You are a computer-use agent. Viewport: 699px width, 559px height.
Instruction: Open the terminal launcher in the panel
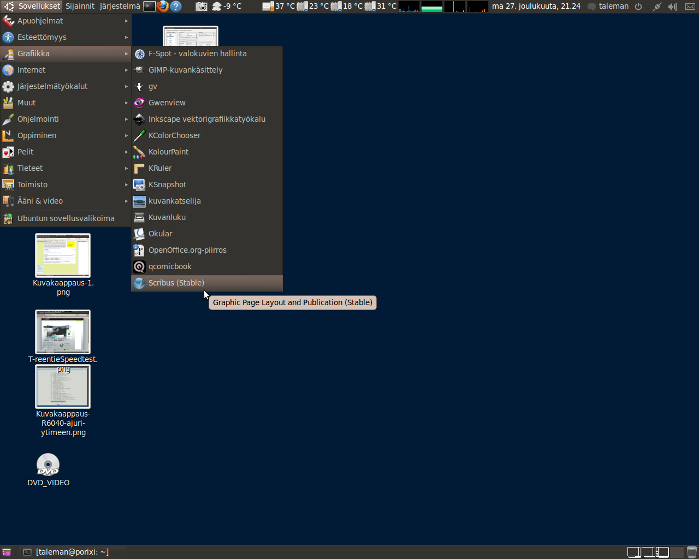pos(150,6)
